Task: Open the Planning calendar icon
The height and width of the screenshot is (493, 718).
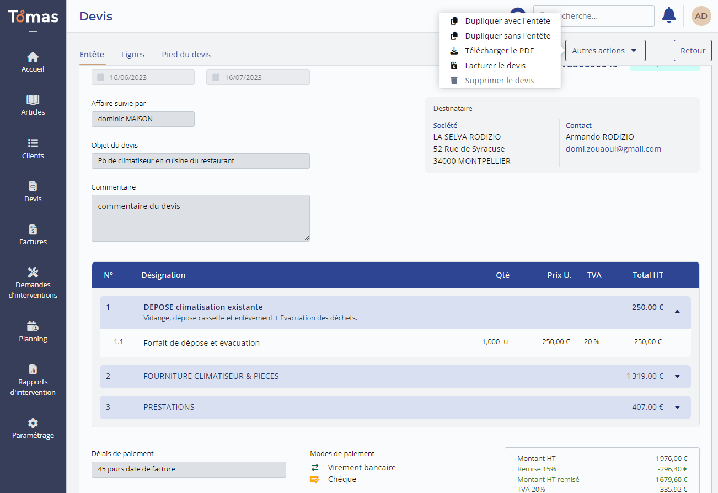Action: [x=33, y=326]
